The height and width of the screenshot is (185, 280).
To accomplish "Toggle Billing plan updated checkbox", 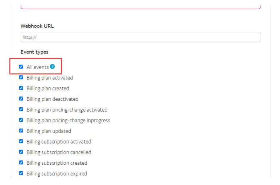I will (x=21, y=131).
